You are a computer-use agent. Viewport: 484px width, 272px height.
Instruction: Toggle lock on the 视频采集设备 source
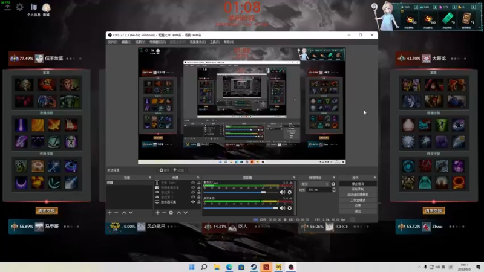(x=199, y=187)
